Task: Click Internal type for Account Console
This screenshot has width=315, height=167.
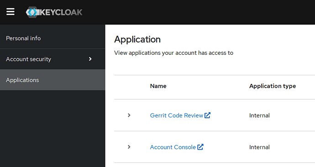Action: pos(259,147)
